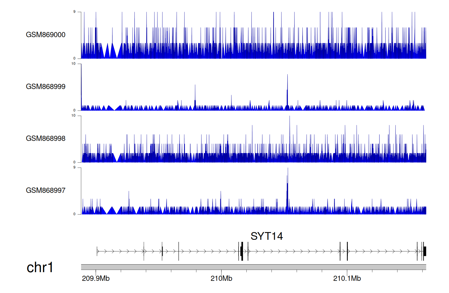The height and width of the screenshot is (293, 449).
Task: Click the chr1 chromosome label
Action: click(x=40, y=268)
